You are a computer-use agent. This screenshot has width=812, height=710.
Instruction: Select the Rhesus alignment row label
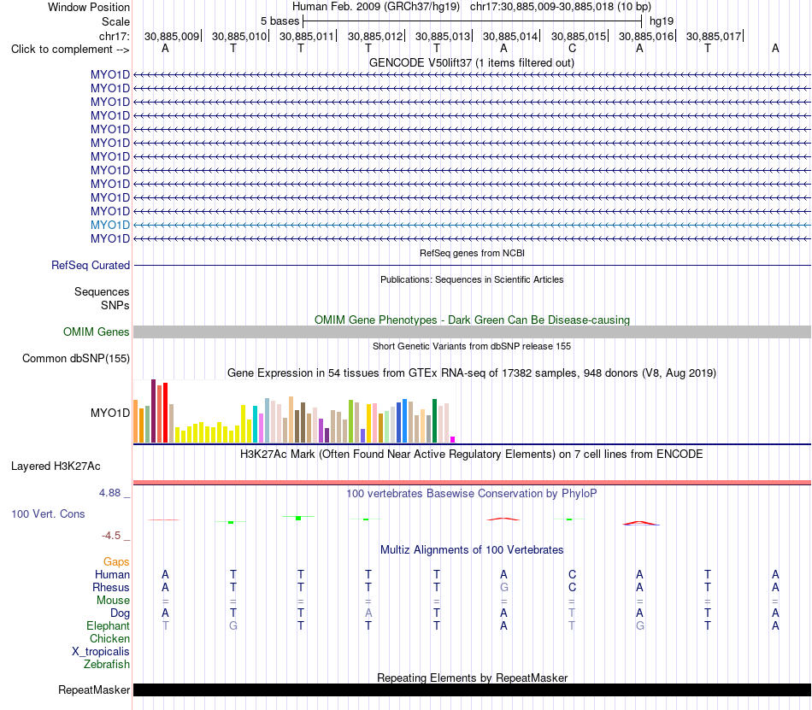(x=111, y=587)
